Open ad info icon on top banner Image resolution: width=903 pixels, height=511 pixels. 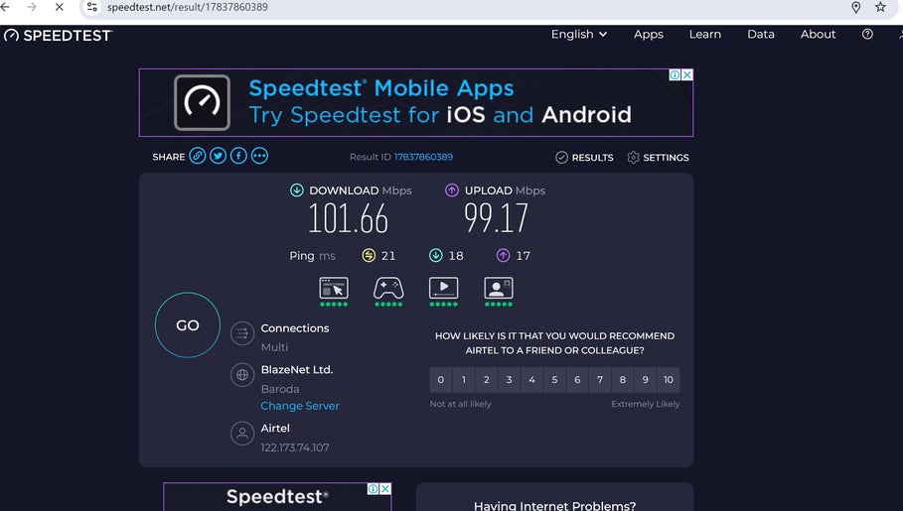[675, 74]
